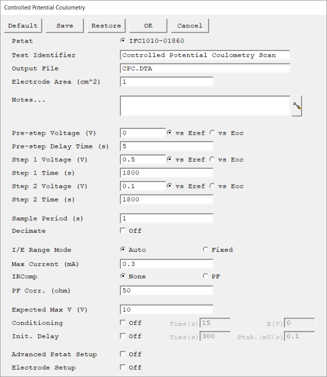Select the IFC1010-01860 potentiostat radio button
The width and height of the screenshot is (327, 377).
coord(123,41)
